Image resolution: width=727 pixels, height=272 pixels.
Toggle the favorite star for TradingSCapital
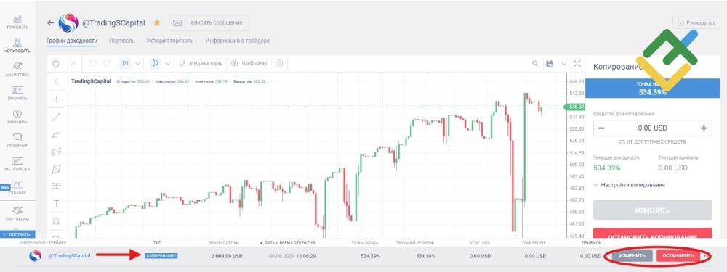tap(157, 22)
